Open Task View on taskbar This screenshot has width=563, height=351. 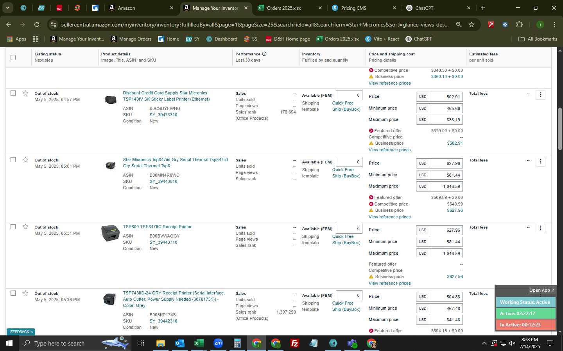140,343
